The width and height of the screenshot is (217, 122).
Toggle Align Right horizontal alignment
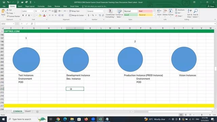[56, 15]
